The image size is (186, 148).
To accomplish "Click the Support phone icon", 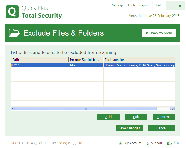I will click(x=148, y=143).
